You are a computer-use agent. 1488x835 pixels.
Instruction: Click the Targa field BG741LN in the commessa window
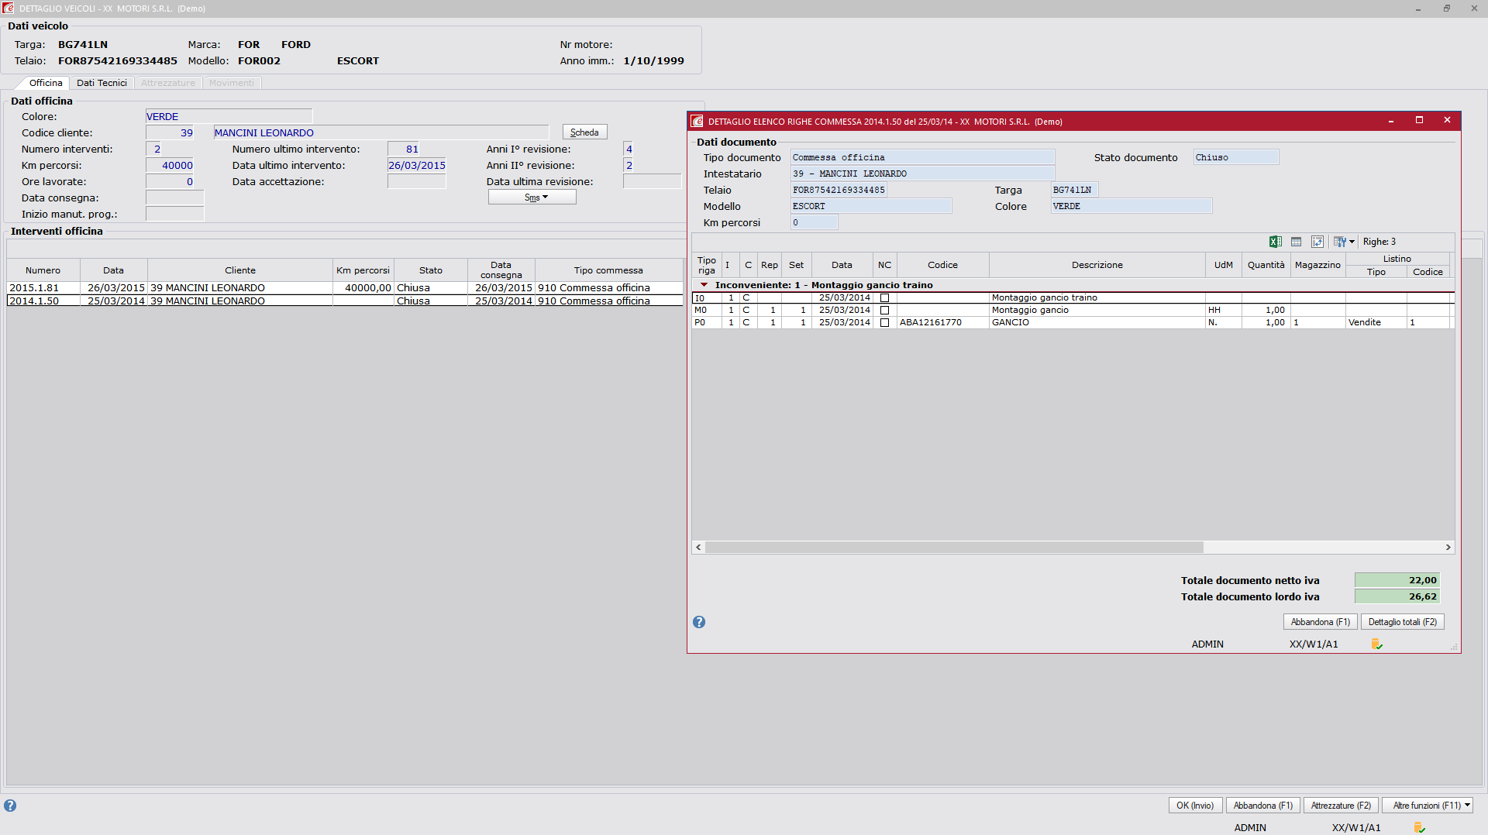(x=1074, y=190)
